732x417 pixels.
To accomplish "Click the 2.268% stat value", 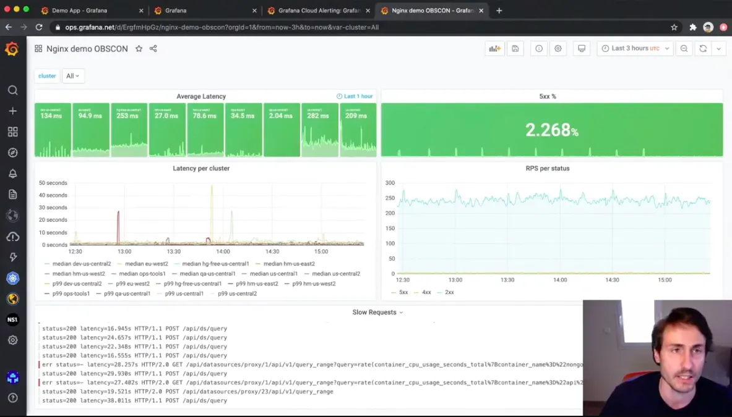I will tap(552, 130).
